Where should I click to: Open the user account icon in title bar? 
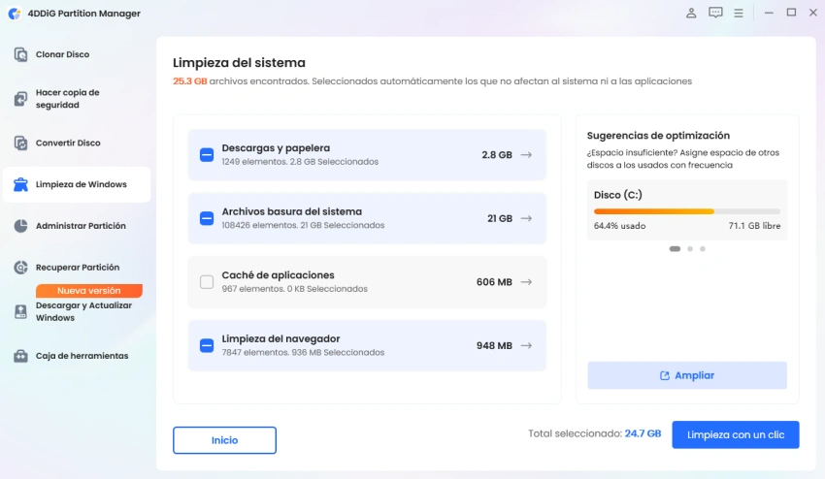point(691,14)
